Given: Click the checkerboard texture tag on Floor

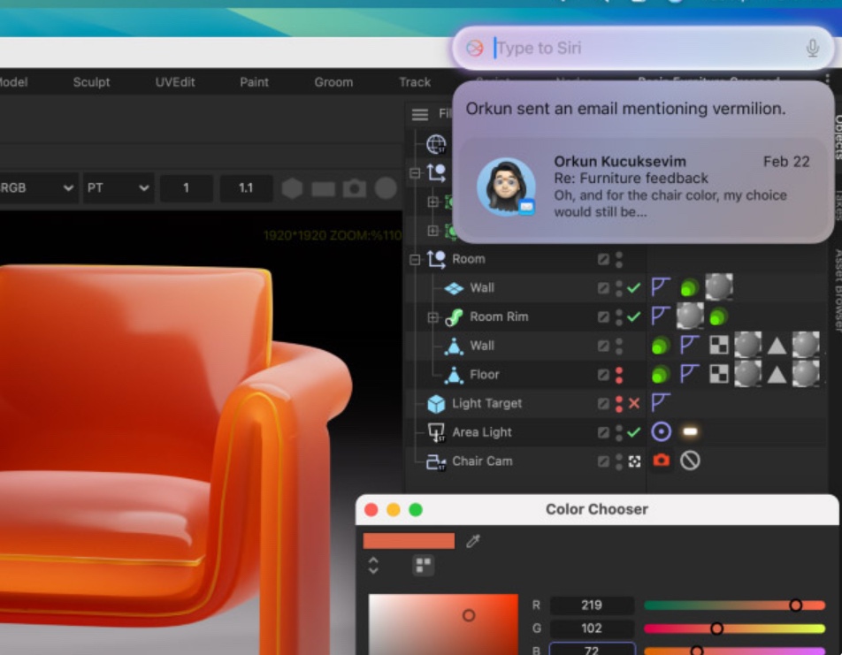Looking at the screenshot, I should (717, 375).
